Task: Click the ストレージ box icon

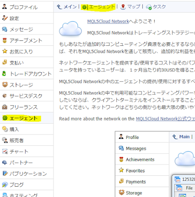Action: tap(5, 85)
